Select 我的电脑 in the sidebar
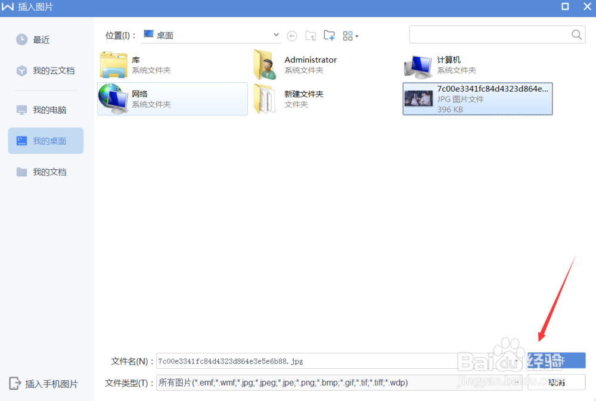 coord(44,110)
